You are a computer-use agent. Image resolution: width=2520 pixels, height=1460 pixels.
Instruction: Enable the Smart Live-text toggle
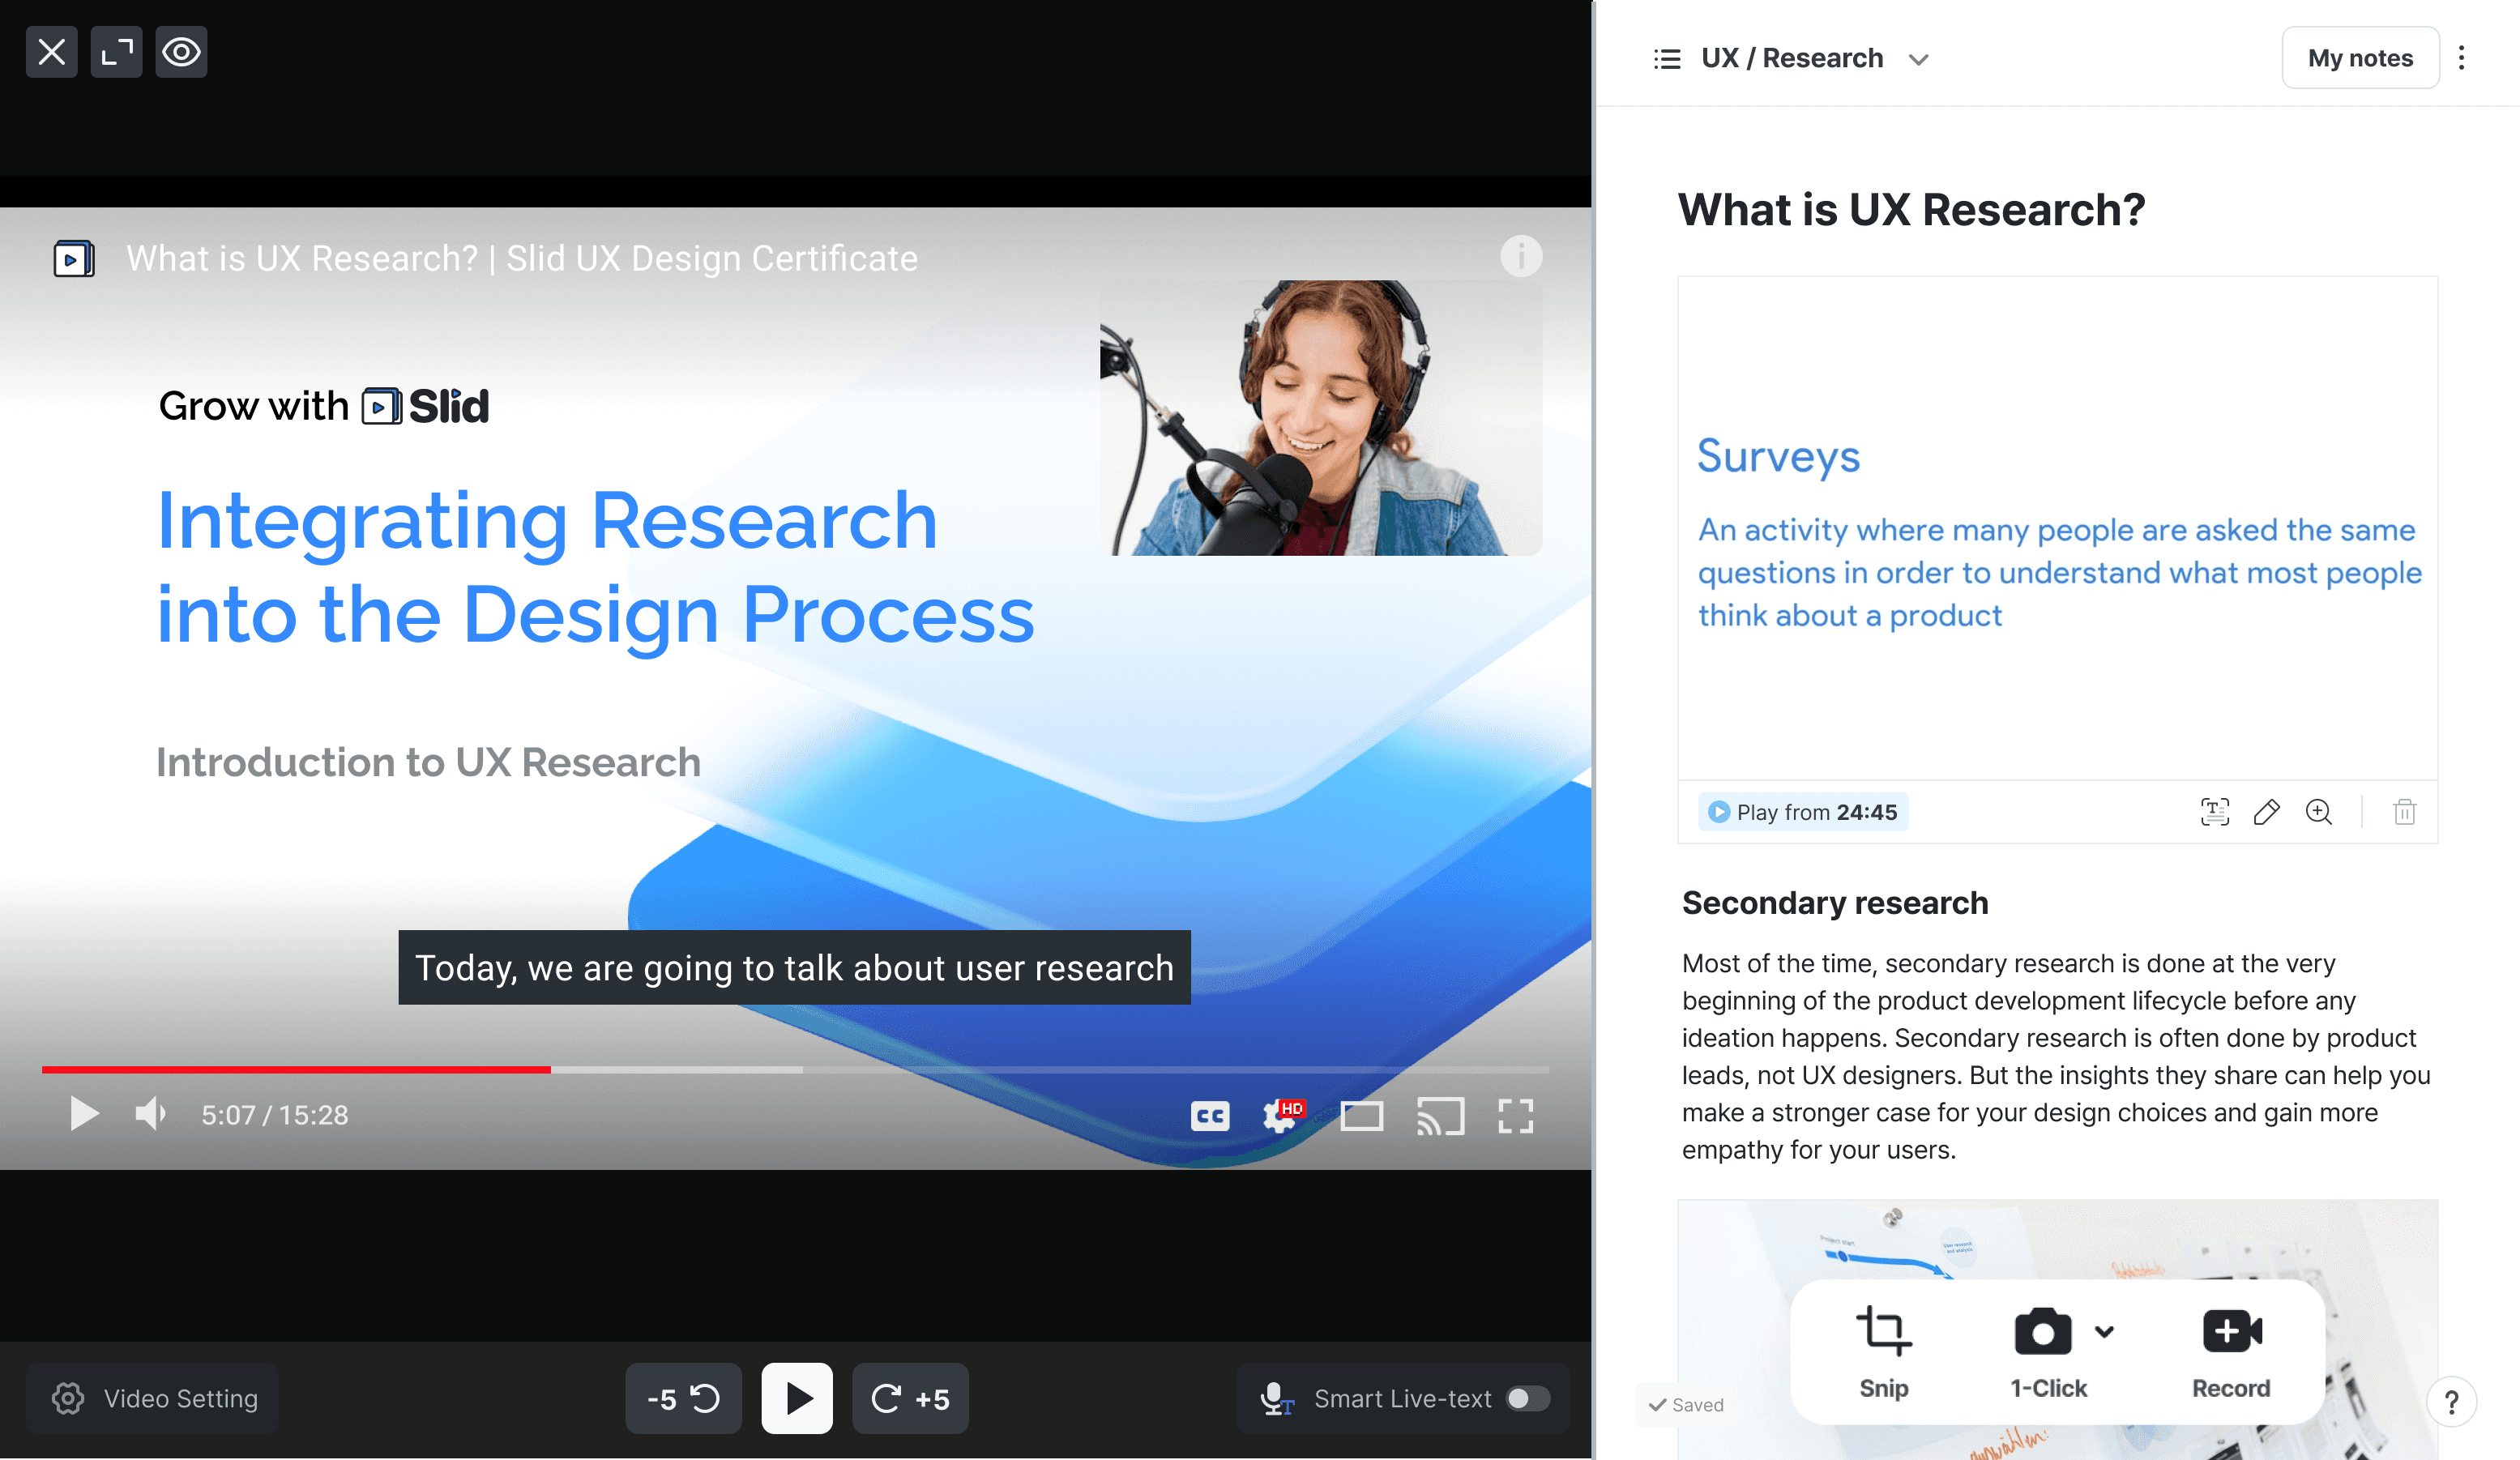click(x=1528, y=1398)
